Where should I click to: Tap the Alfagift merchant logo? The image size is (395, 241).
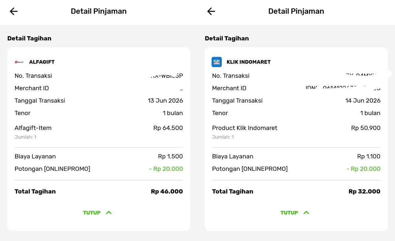(19, 62)
